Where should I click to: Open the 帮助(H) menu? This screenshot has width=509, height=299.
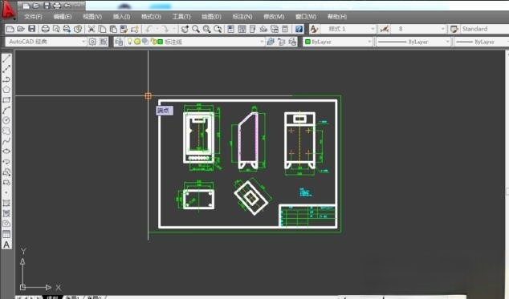click(337, 17)
